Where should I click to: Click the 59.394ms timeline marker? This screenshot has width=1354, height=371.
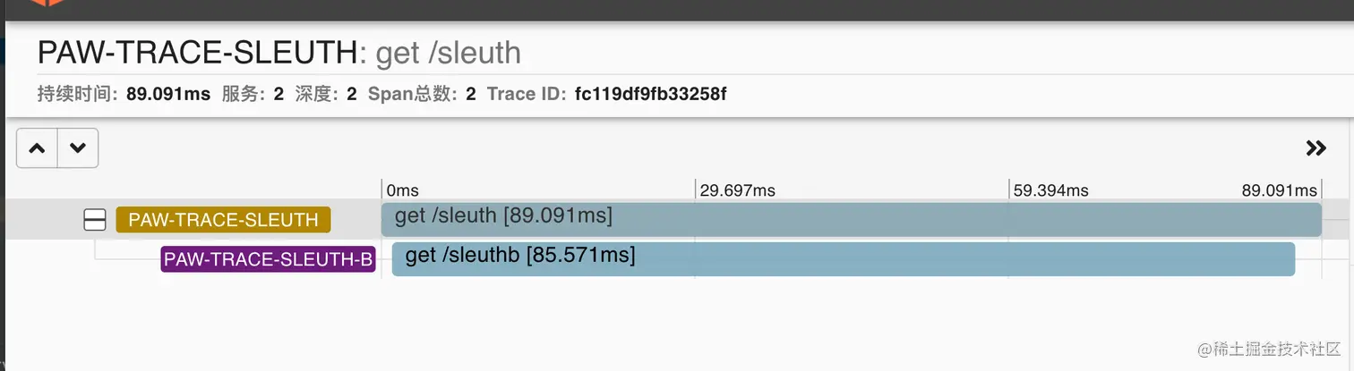pos(1050,190)
